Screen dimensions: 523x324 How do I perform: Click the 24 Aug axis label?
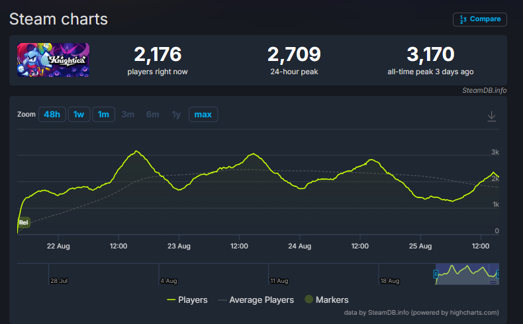point(299,246)
